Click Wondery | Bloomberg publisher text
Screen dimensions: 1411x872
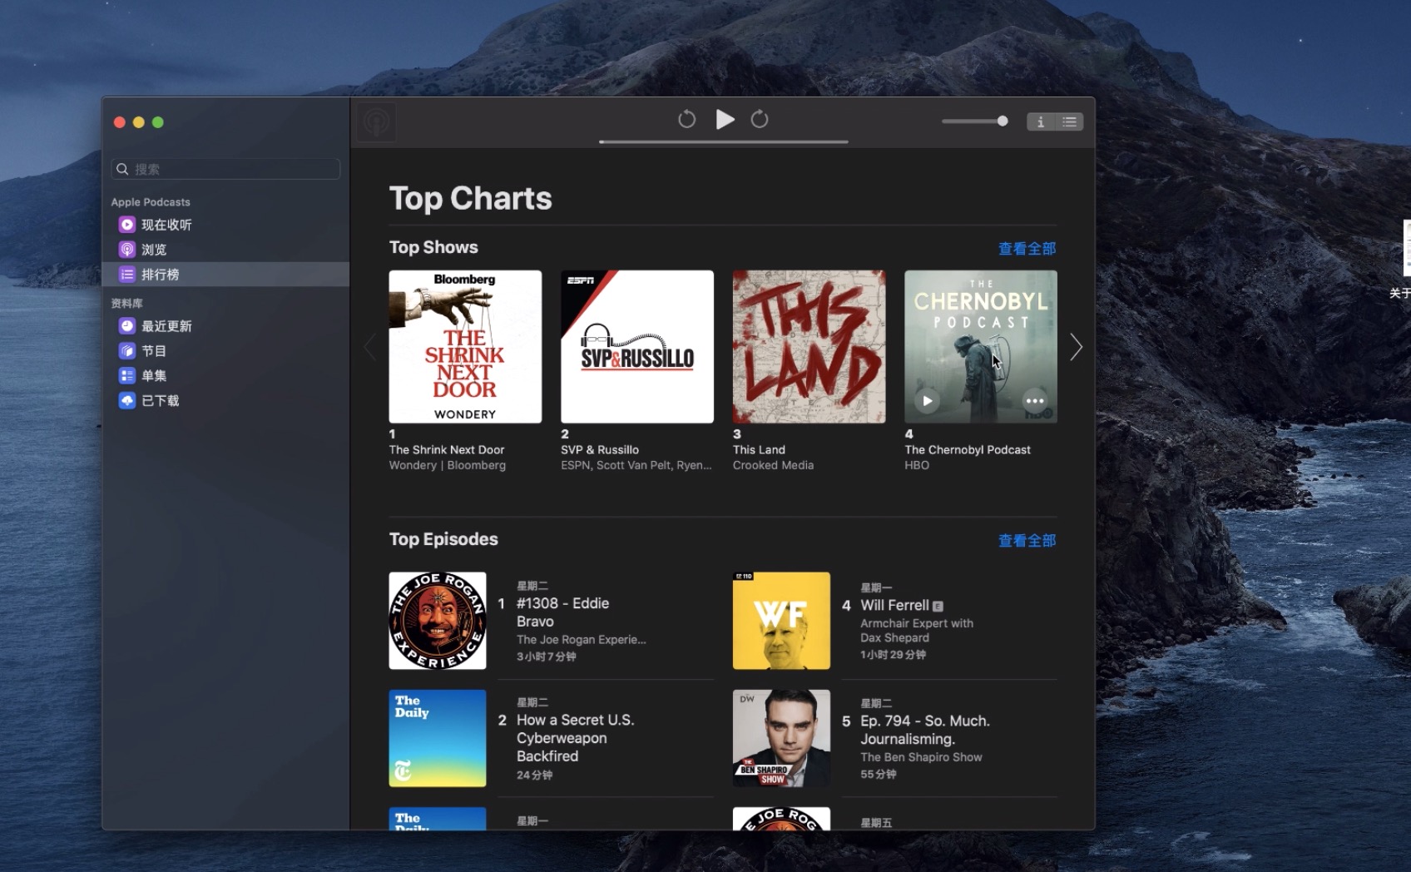[x=448, y=465]
